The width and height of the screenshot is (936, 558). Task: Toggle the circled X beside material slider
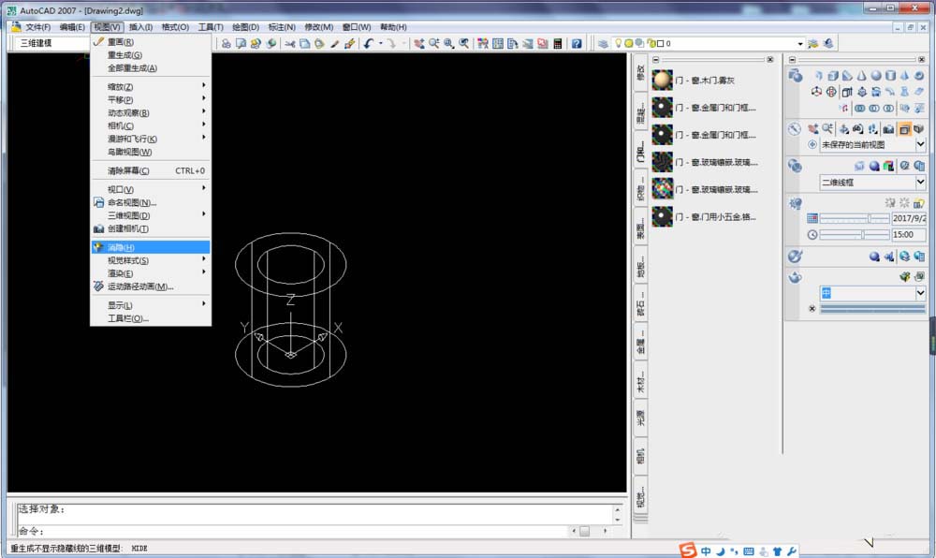pos(812,309)
